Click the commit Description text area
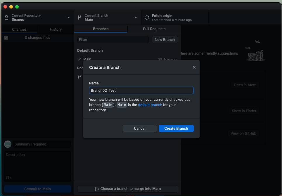This screenshot has width=282, height=196. 37,166
